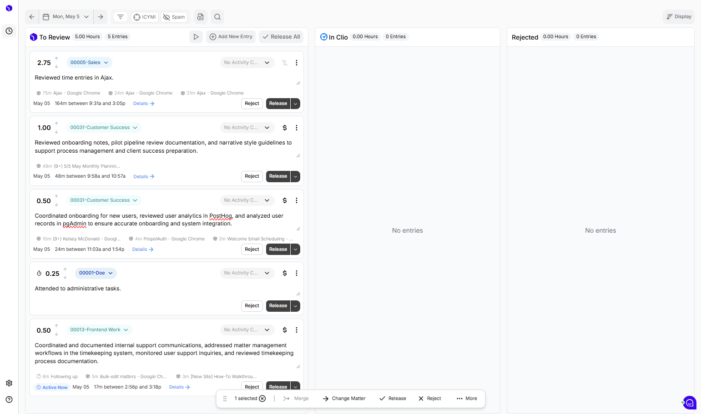This screenshot has height=414, width=701.
Task: Open the chat support bubble
Action: (690, 403)
